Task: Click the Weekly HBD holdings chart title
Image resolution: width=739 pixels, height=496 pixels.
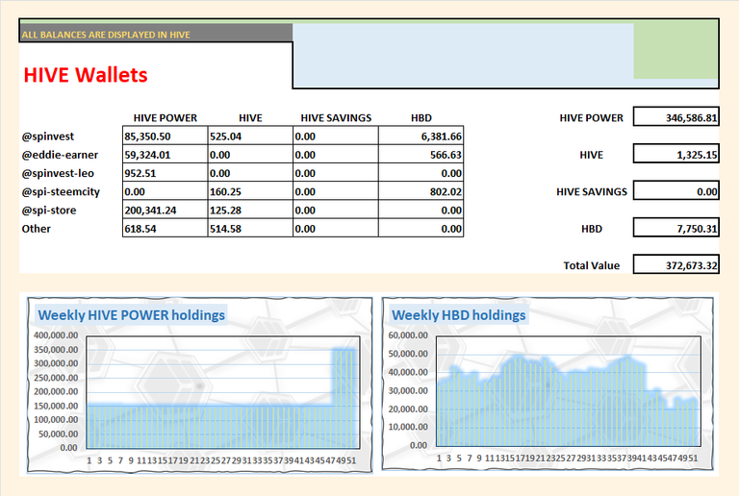Action: pyautogui.click(x=459, y=315)
